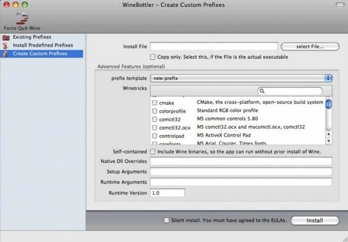Image resolution: width=348 pixels, height=242 pixels.
Task: Click the Install File path field
Action: coord(214,47)
